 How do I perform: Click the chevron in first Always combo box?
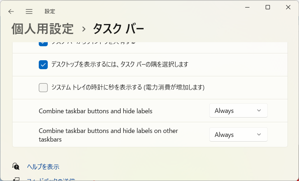point(259,110)
